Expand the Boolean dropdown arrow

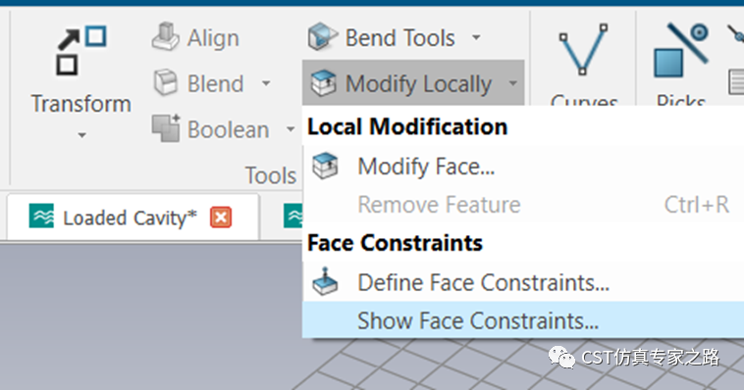pyautogui.click(x=291, y=129)
